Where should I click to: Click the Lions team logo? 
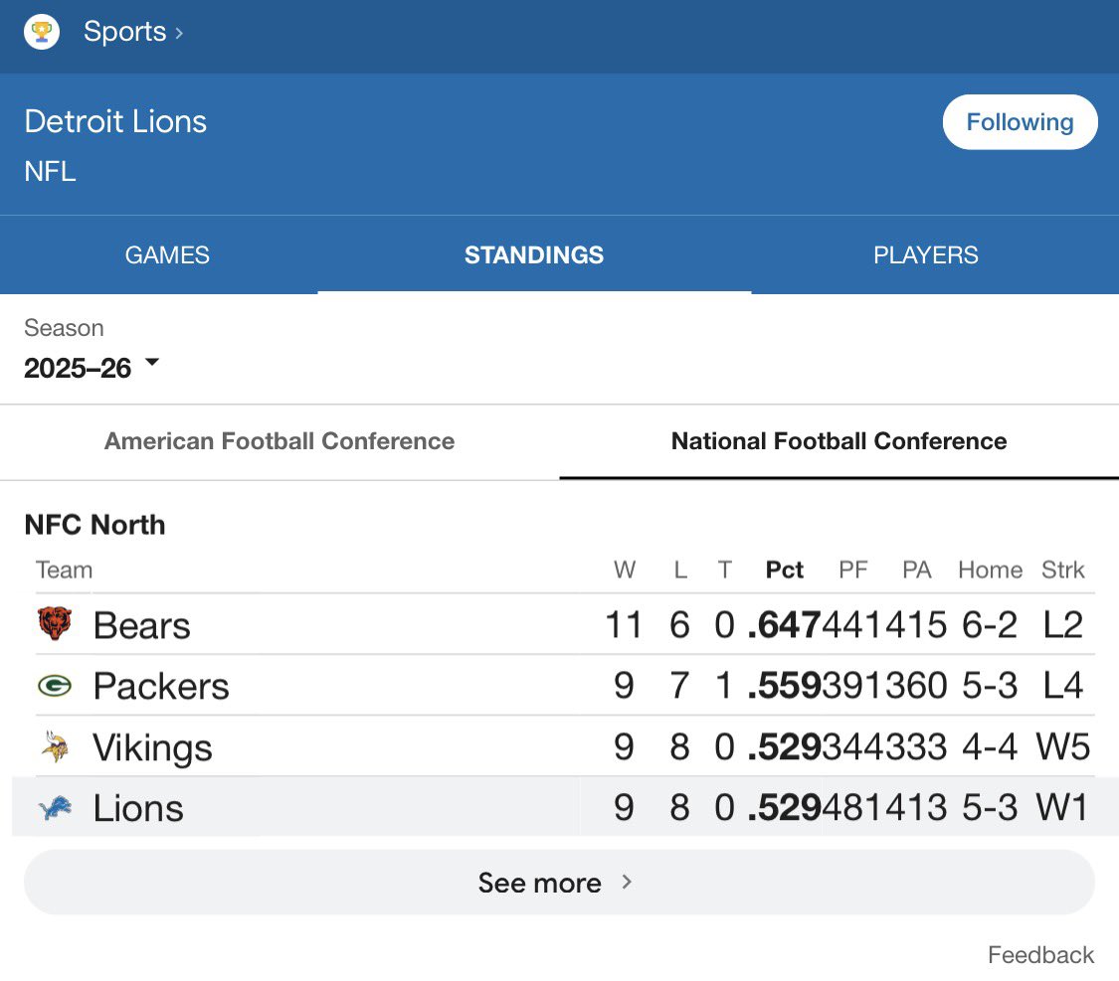coord(55,808)
